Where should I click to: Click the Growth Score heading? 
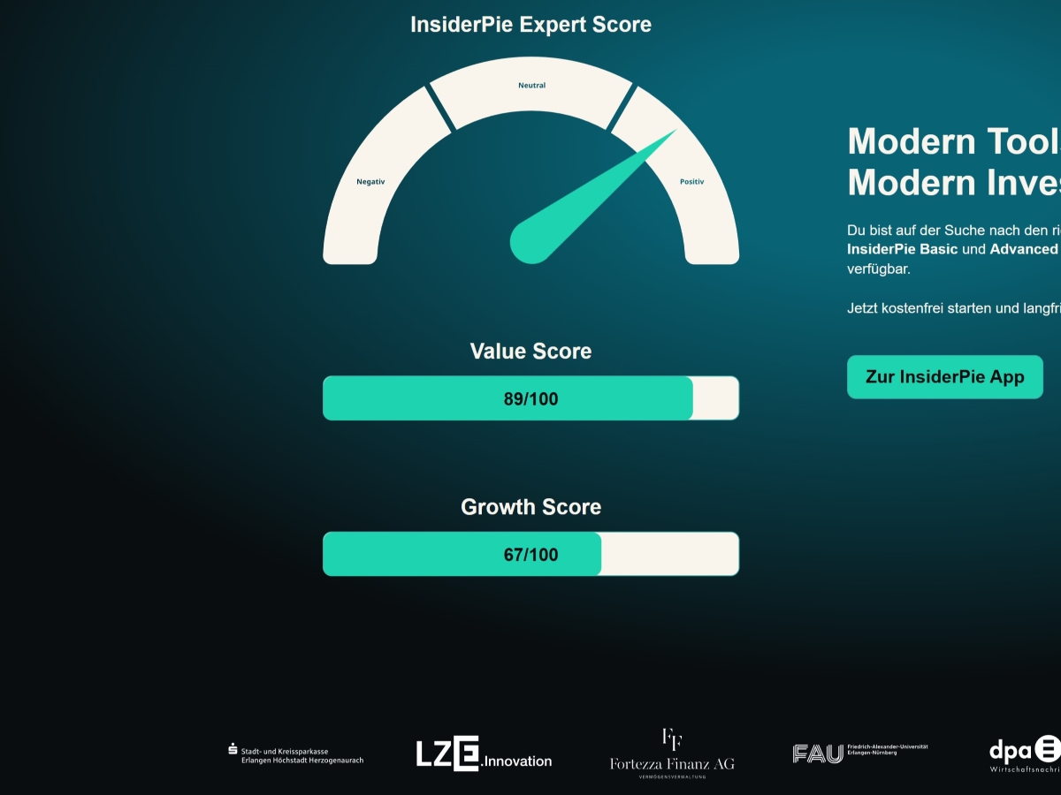click(x=530, y=507)
